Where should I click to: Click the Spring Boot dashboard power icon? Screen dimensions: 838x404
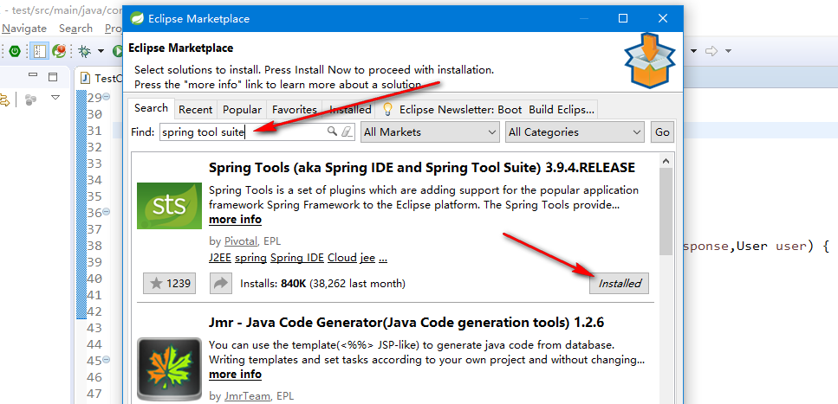tap(15, 51)
